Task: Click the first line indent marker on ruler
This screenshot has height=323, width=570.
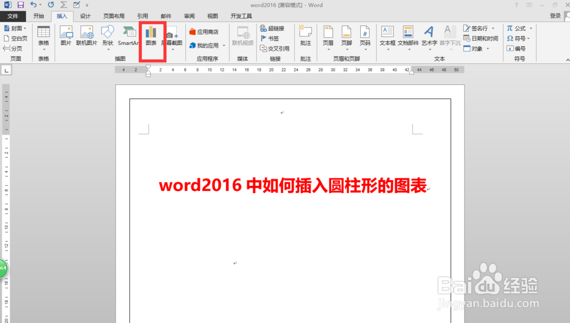Action: click(148, 67)
